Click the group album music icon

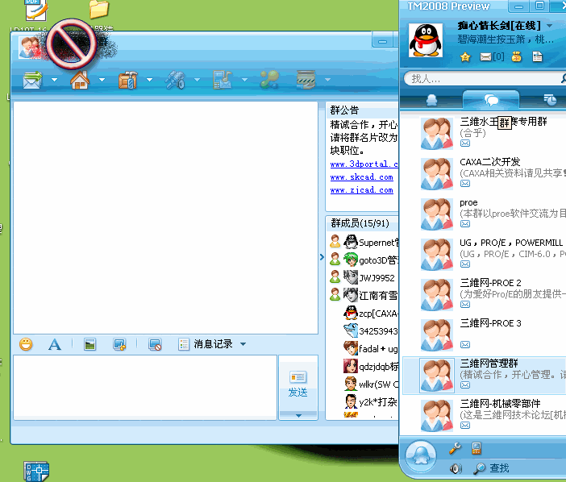coord(222,80)
